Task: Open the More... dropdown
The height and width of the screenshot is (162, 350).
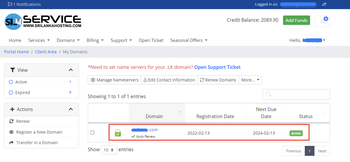Action: 250,80
